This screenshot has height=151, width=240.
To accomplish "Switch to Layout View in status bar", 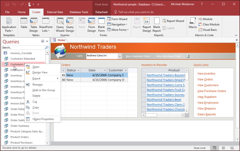I will point(223,148).
